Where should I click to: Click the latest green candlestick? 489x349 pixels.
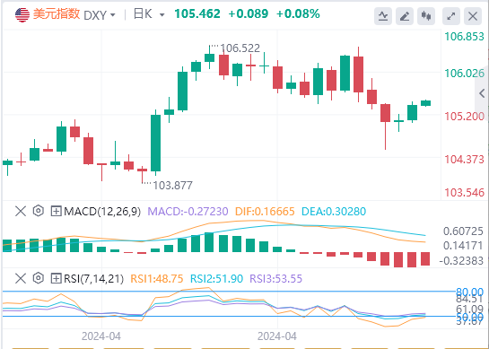(x=425, y=103)
